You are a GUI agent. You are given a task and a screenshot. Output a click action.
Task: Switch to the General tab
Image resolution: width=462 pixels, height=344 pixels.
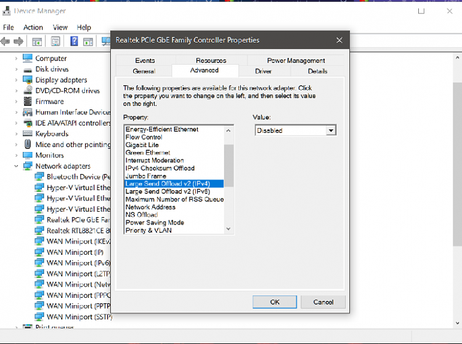click(144, 71)
